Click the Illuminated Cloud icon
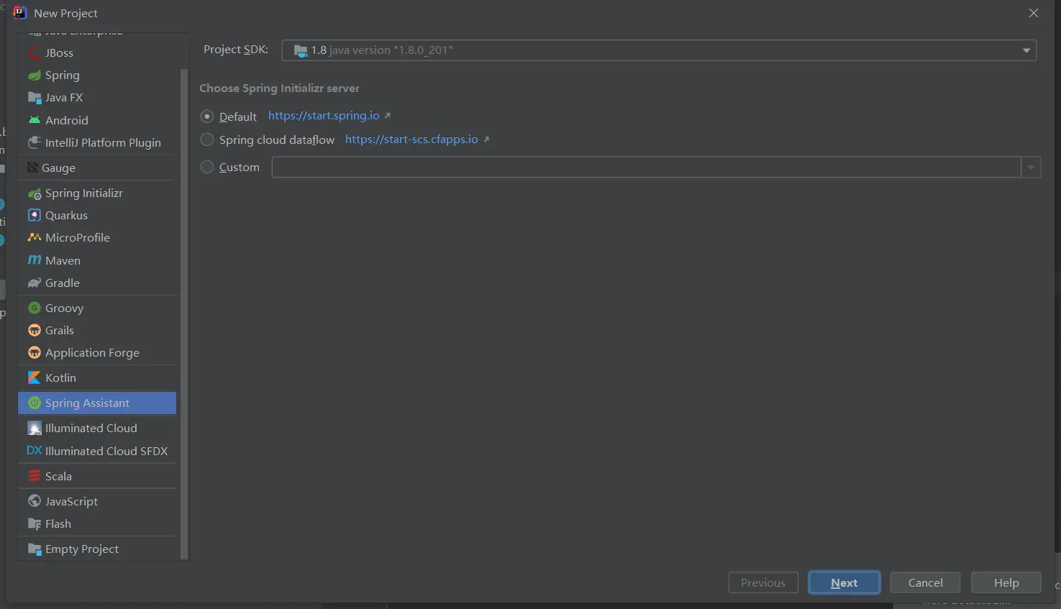 35,428
